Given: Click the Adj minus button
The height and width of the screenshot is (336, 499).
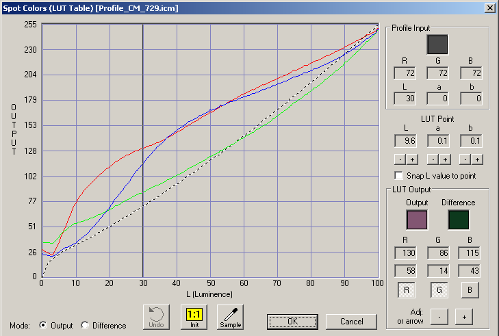Looking at the screenshot, I should 439,317.
